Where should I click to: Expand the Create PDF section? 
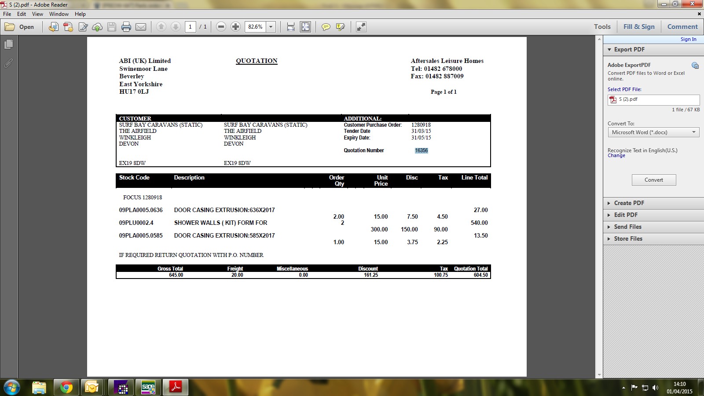653,203
